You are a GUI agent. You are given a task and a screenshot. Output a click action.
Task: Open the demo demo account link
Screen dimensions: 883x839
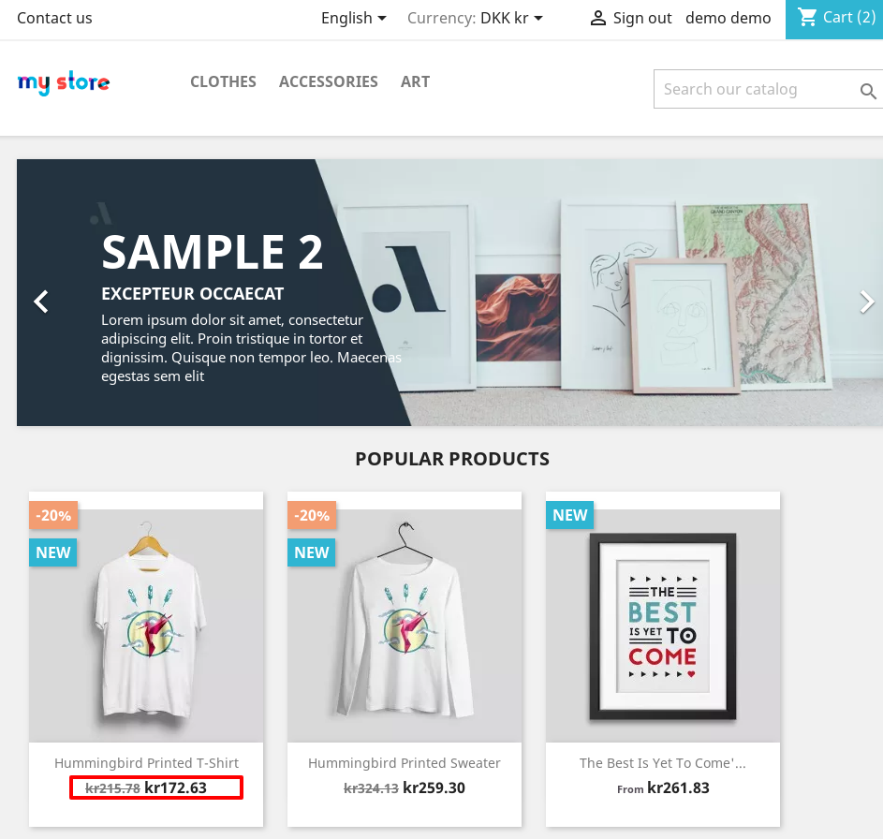(728, 18)
